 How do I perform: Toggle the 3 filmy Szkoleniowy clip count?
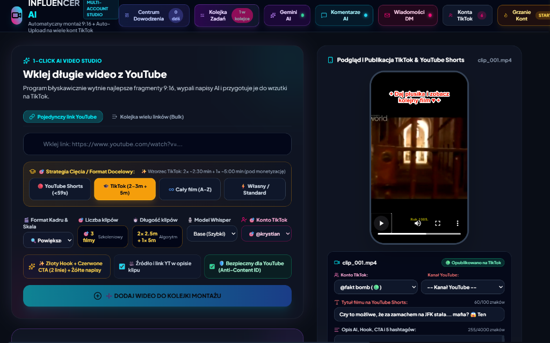(103, 237)
